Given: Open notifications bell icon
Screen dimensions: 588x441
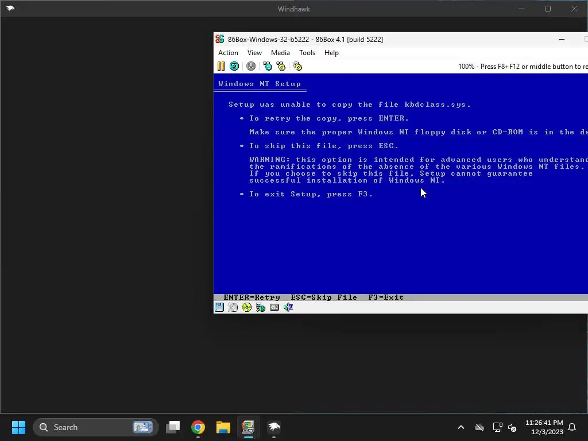Looking at the screenshot, I should tap(572, 427).
